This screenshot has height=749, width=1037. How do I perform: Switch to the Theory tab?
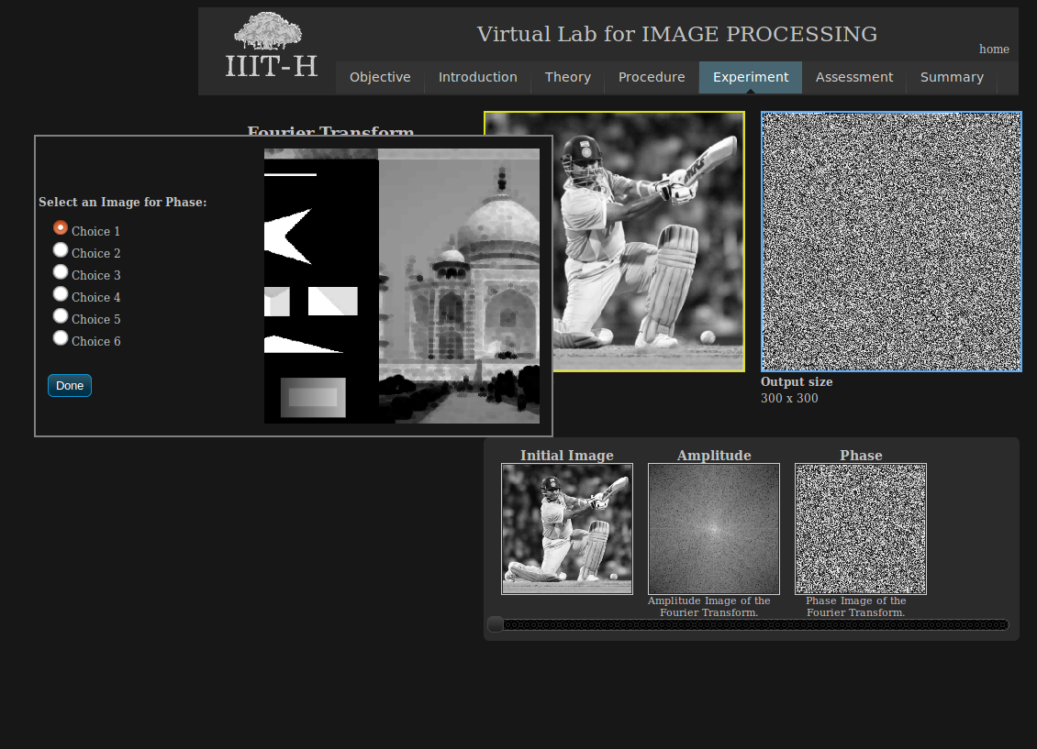tap(567, 77)
